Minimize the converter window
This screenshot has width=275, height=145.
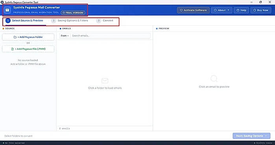[x=251, y=2]
